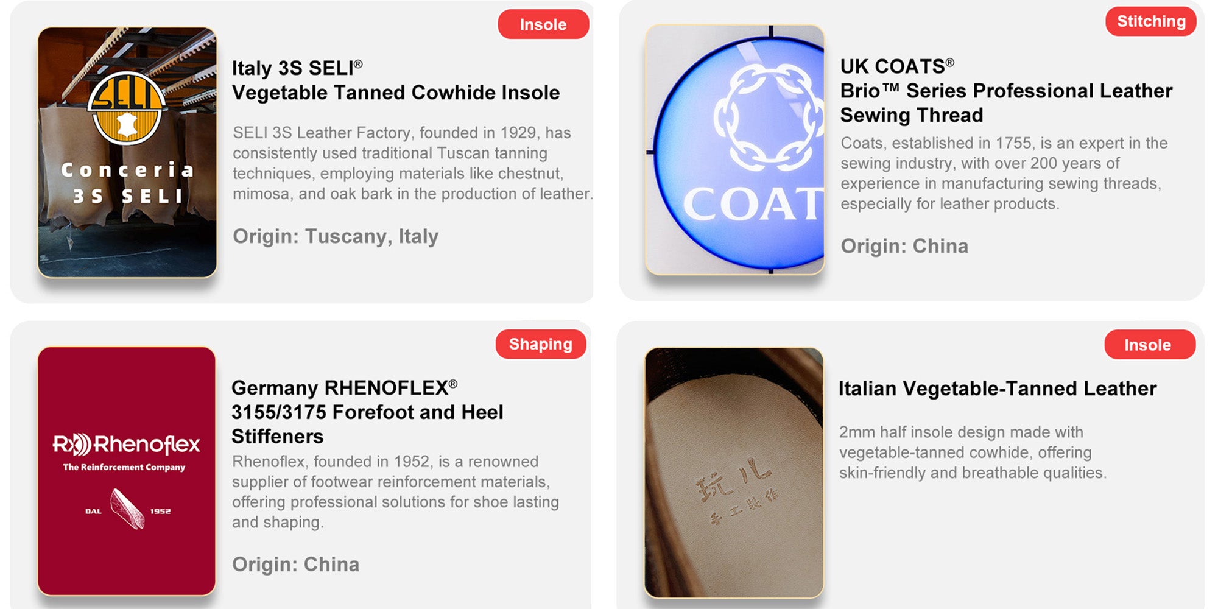Click the red Stitching tag
The image size is (1218, 609).
pyautogui.click(x=1151, y=21)
